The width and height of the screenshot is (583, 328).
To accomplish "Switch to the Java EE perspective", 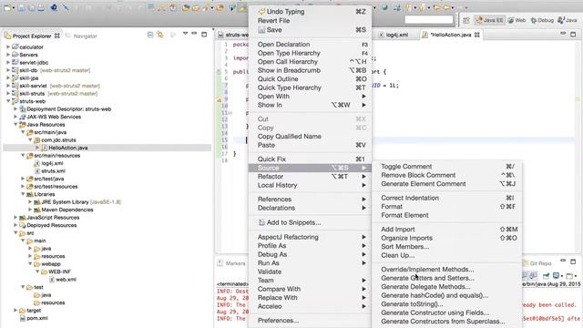I will click(x=489, y=20).
